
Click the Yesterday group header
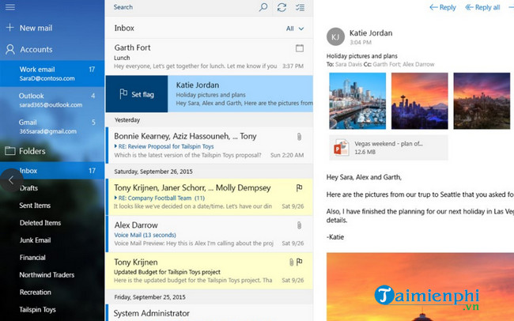[x=127, y=120]
